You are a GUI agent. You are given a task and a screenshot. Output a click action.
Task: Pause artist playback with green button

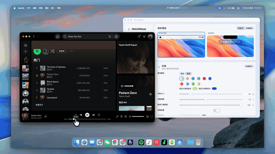tap(37, 51)
